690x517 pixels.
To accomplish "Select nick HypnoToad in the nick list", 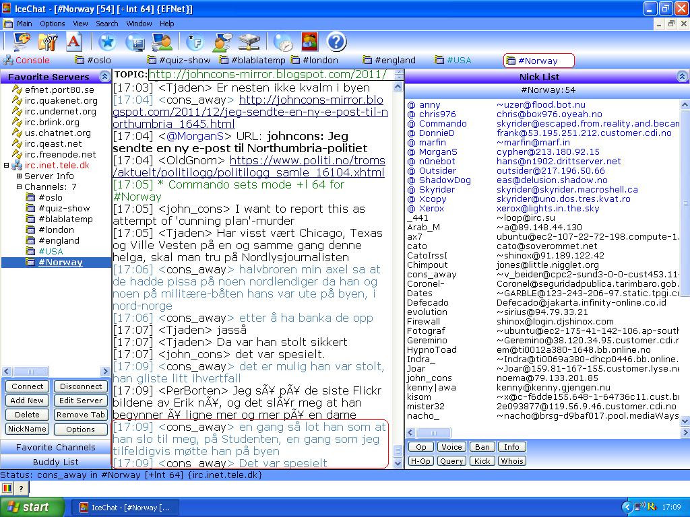I will pos(432,350).
